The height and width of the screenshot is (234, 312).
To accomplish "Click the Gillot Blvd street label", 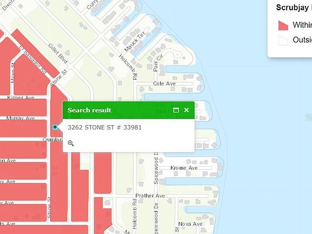I will pos(58,54).
